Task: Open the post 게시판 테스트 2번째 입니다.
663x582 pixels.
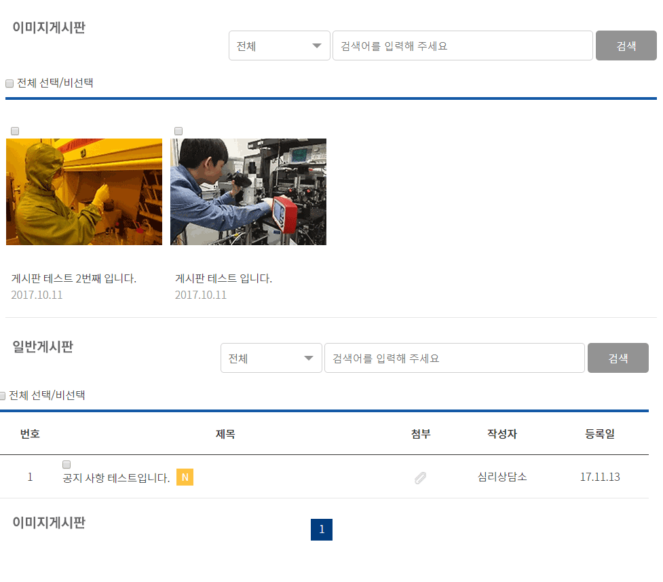Action: pyautogui.click(x=74, y=278)
